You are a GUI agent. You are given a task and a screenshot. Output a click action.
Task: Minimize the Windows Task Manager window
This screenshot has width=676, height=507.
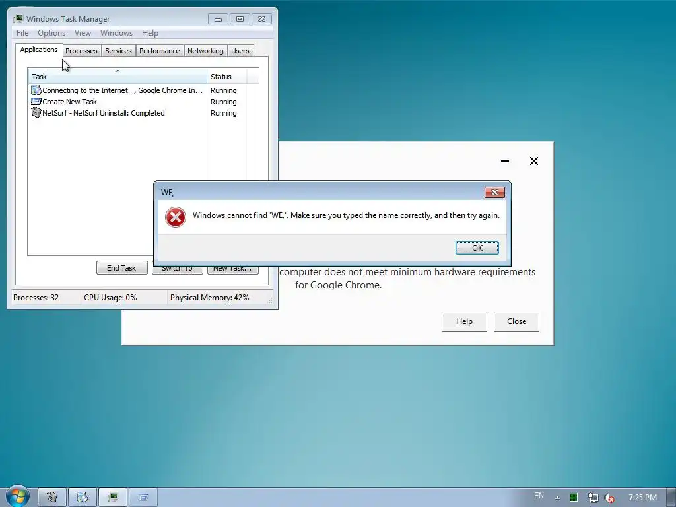pyautogui.click(x=218, y=19)
